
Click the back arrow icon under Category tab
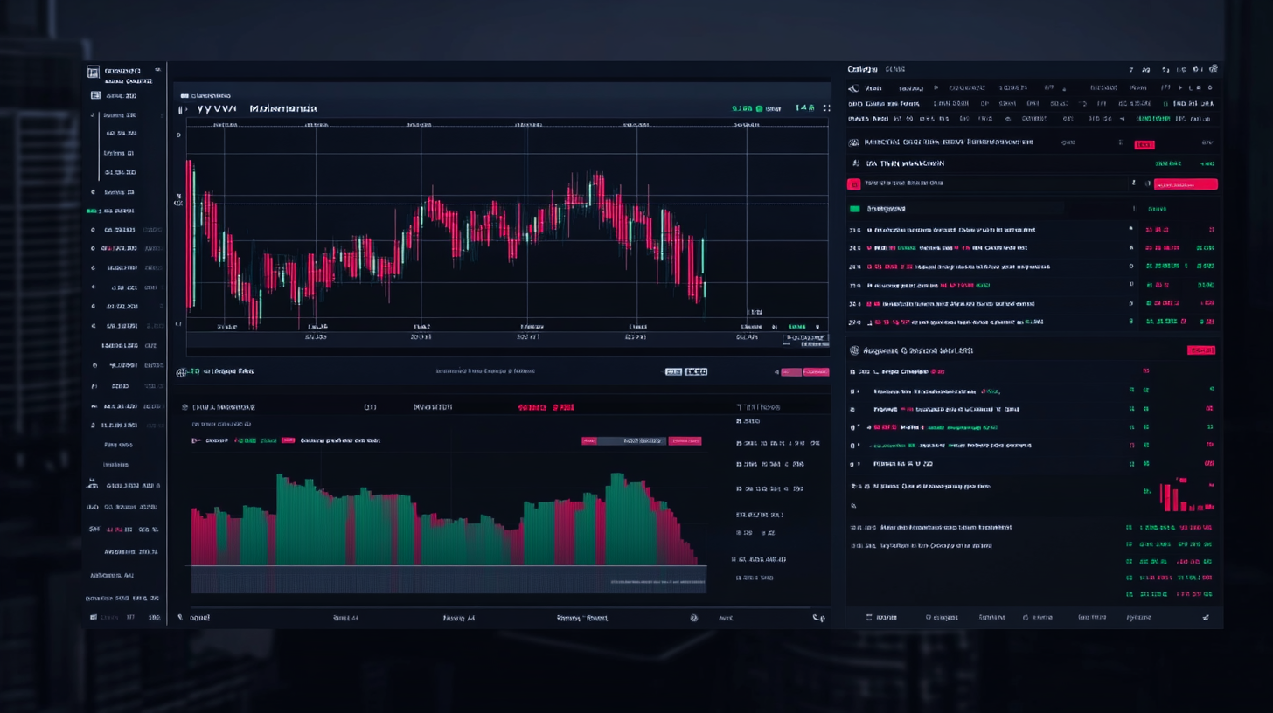coord(854,88)
